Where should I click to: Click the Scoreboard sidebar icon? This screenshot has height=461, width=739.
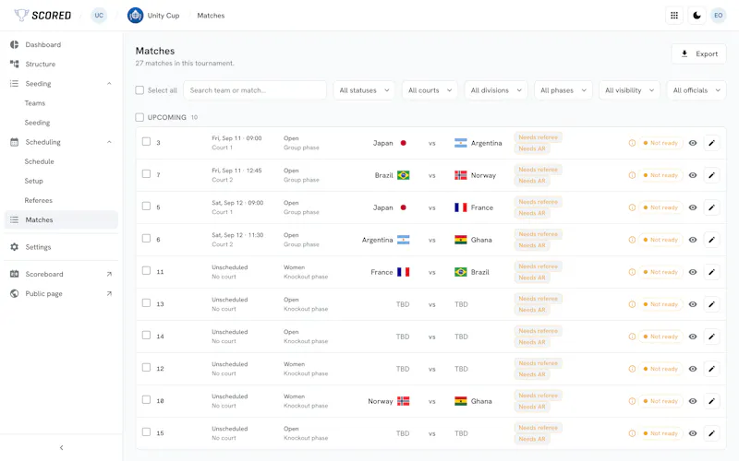[15, 274]
